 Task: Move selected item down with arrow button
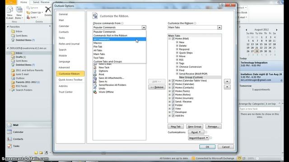(x=227, y=87)
